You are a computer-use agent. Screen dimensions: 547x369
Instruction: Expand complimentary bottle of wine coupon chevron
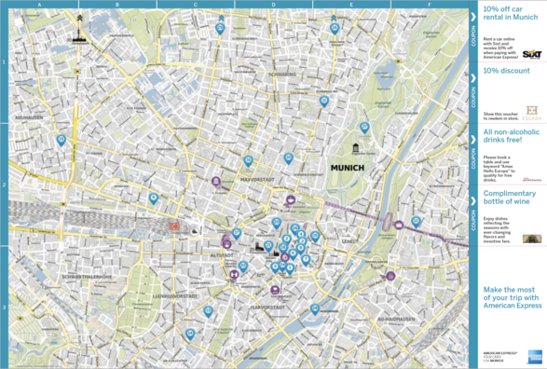tap(473, 201)
